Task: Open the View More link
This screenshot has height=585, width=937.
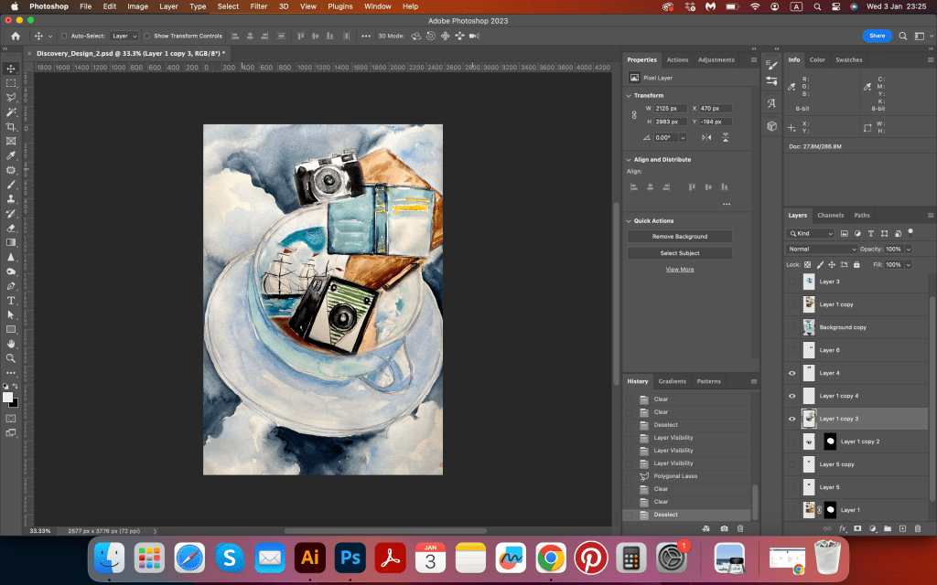Action: pyautogui.click(x=679, y=270)
